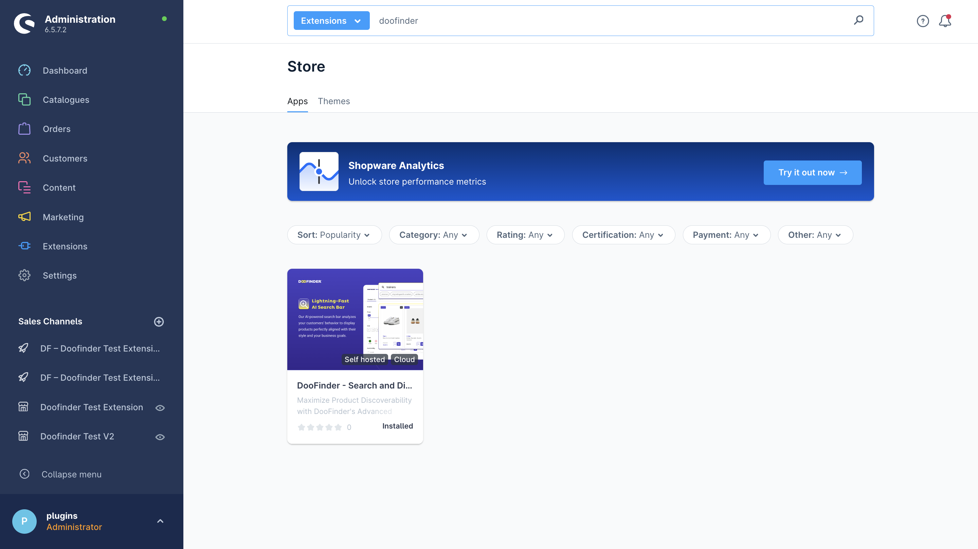Click the Cloud badge
Screen dimensions: 978x549
[404, 359]
